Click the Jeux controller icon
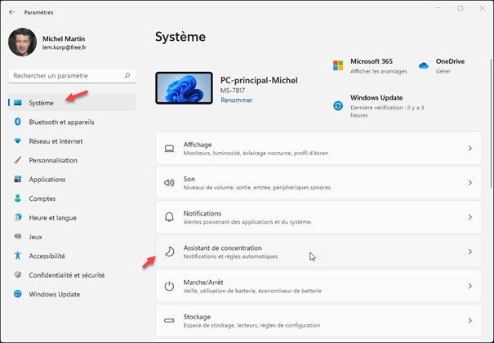This screenshot has width=494, height=343. (17, 236)
